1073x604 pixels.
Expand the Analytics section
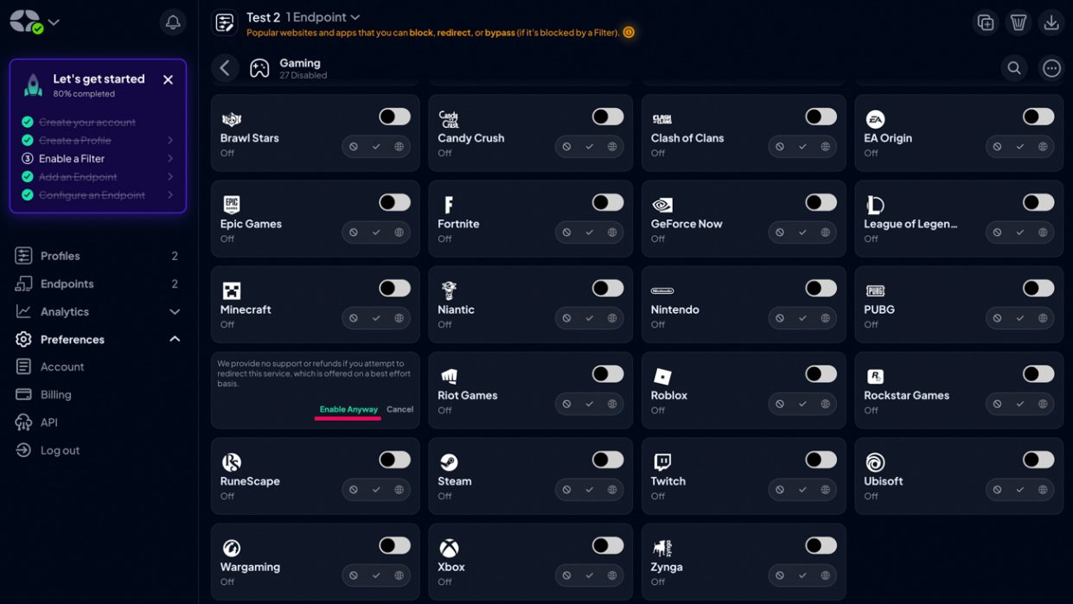click(x=175, y=312)
